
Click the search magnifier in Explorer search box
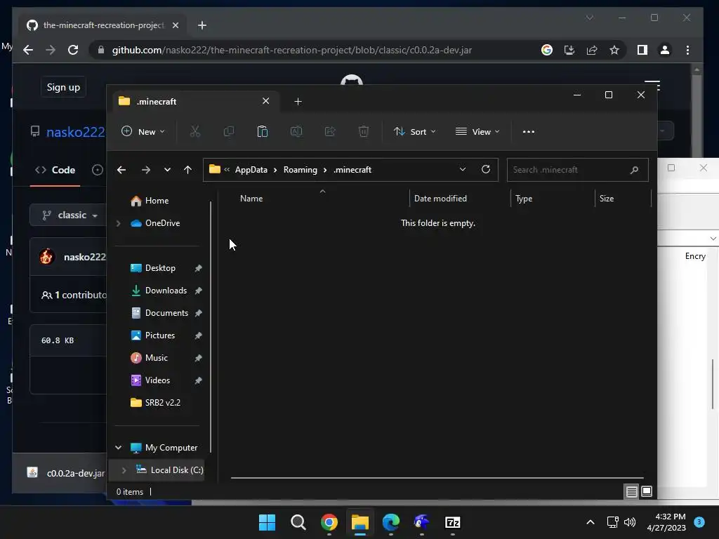[x=634, y=170]
